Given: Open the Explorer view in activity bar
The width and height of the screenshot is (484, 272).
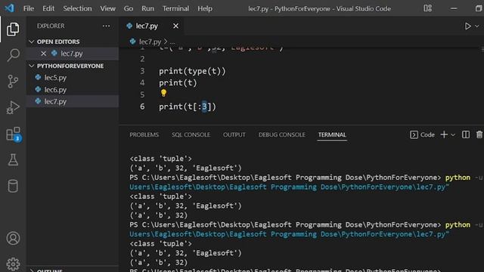Looking at the screenshot, I should click(13, 29).
